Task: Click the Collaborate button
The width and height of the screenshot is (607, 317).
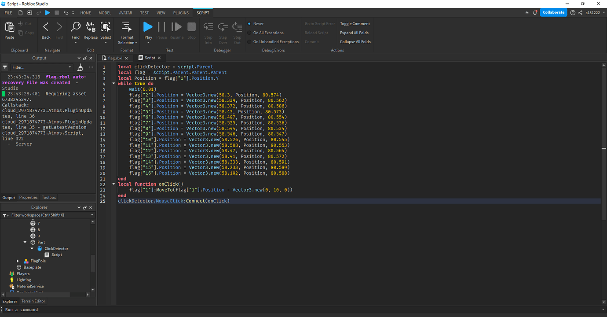Action: pos(553,12)
